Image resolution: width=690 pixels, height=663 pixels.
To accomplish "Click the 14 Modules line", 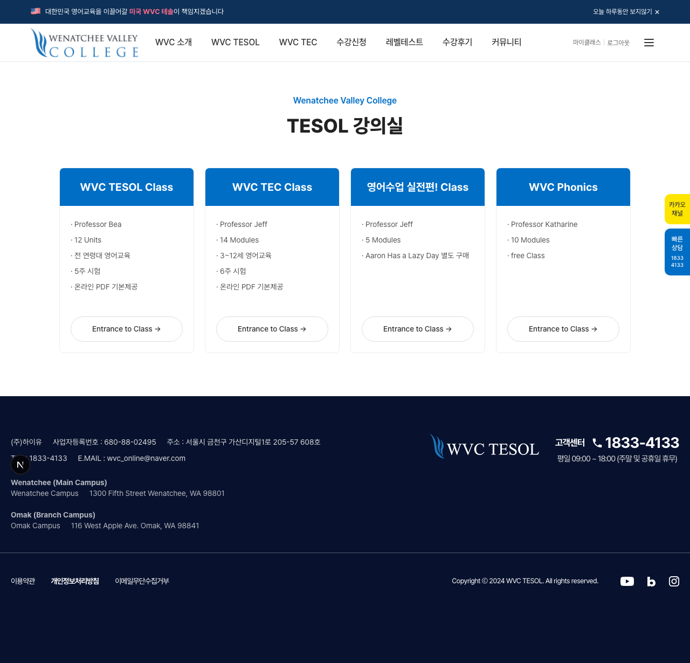I will pos(238,240).
